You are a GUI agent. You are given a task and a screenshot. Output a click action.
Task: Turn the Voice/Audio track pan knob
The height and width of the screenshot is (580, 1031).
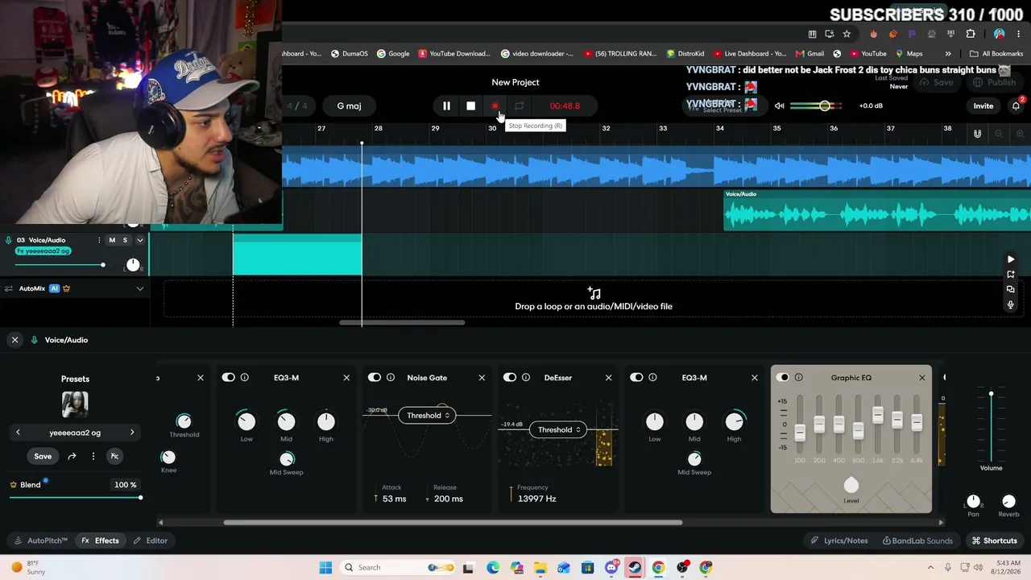click(x=133, y=265)
